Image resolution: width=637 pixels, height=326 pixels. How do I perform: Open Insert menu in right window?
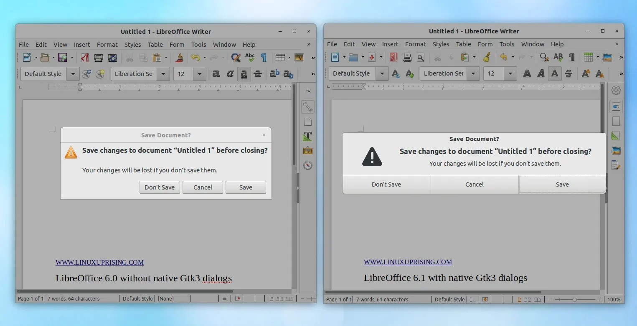click(x=390, y=44)
